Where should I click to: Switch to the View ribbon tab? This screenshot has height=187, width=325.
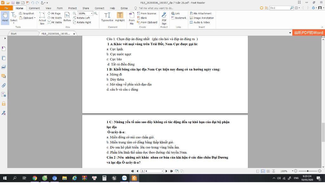click(48, 8)
